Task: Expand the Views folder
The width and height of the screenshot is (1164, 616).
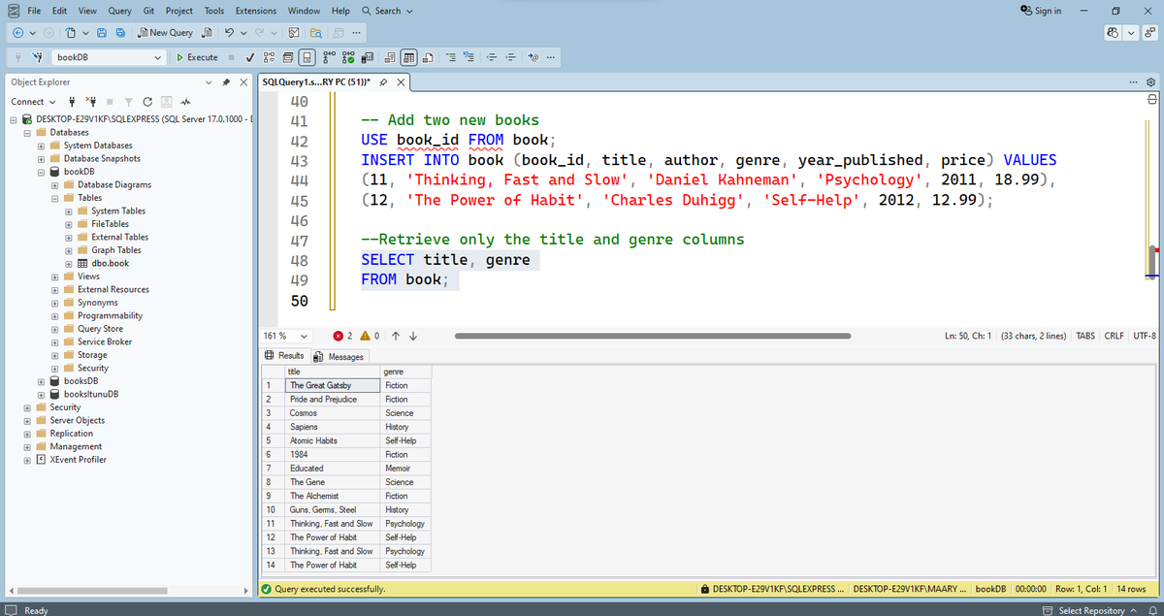Action: pyautogui.click(x=55, y=276)
